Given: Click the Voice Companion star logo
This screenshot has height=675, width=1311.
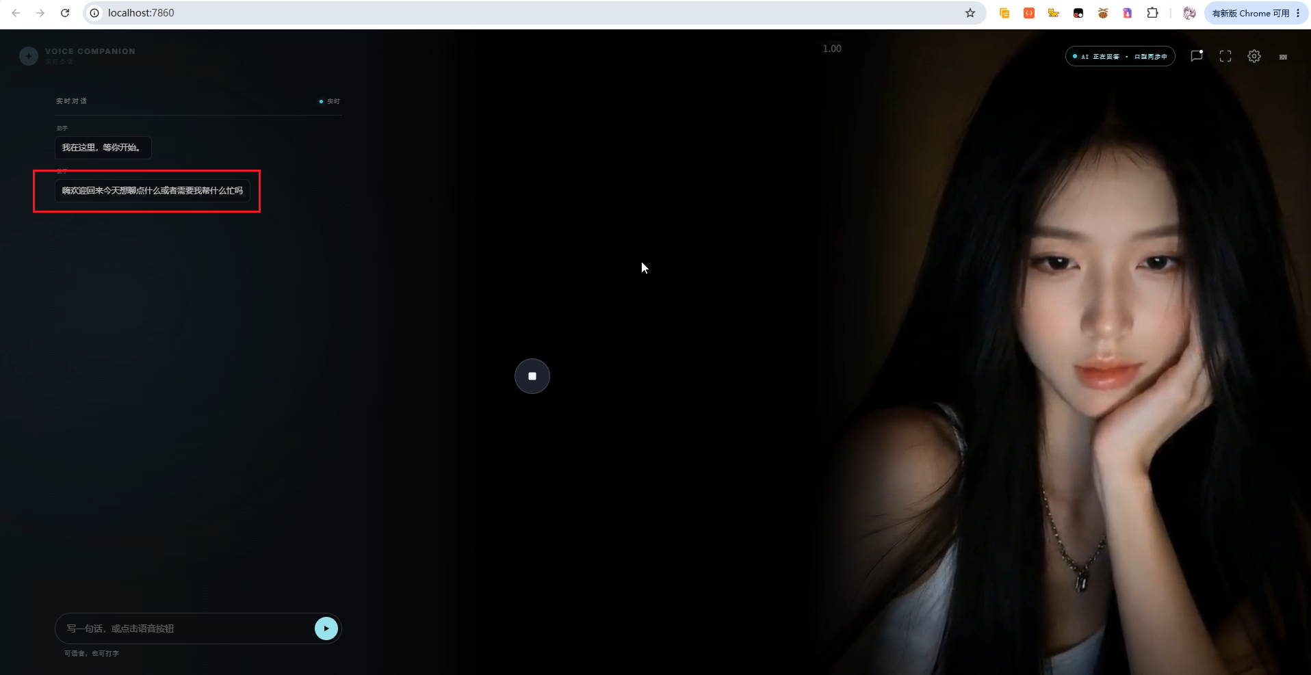Looking at the screenshot, I should tap(29, 55).
